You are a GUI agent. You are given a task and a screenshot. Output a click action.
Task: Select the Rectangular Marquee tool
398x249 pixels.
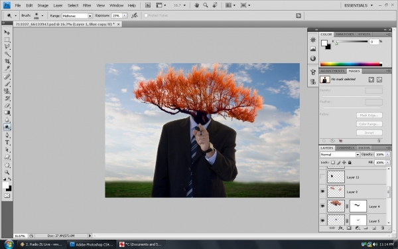(7, 40)
